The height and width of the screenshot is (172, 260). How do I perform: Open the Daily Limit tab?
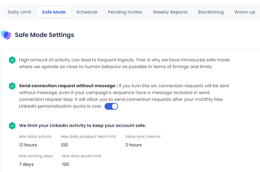[x=19, y=12]
